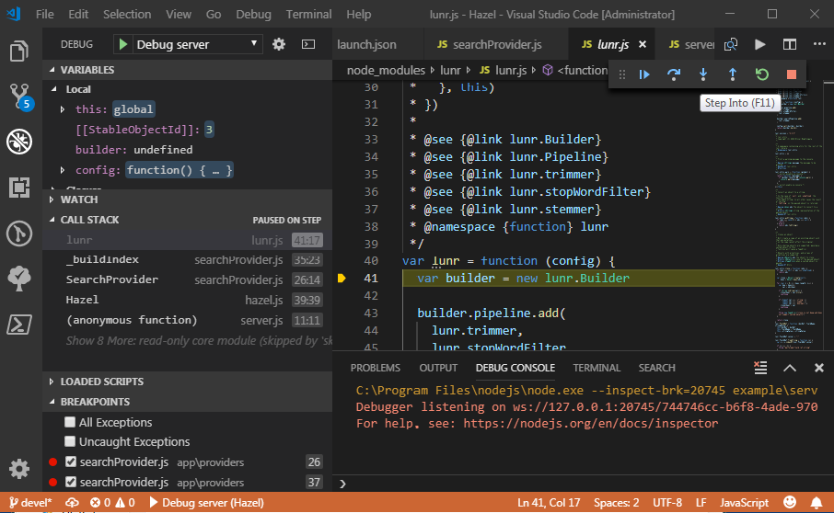Switch to the searchProvider.js editor tab
The height and width of the screenshot is (513, 834).
pos(496,45)
